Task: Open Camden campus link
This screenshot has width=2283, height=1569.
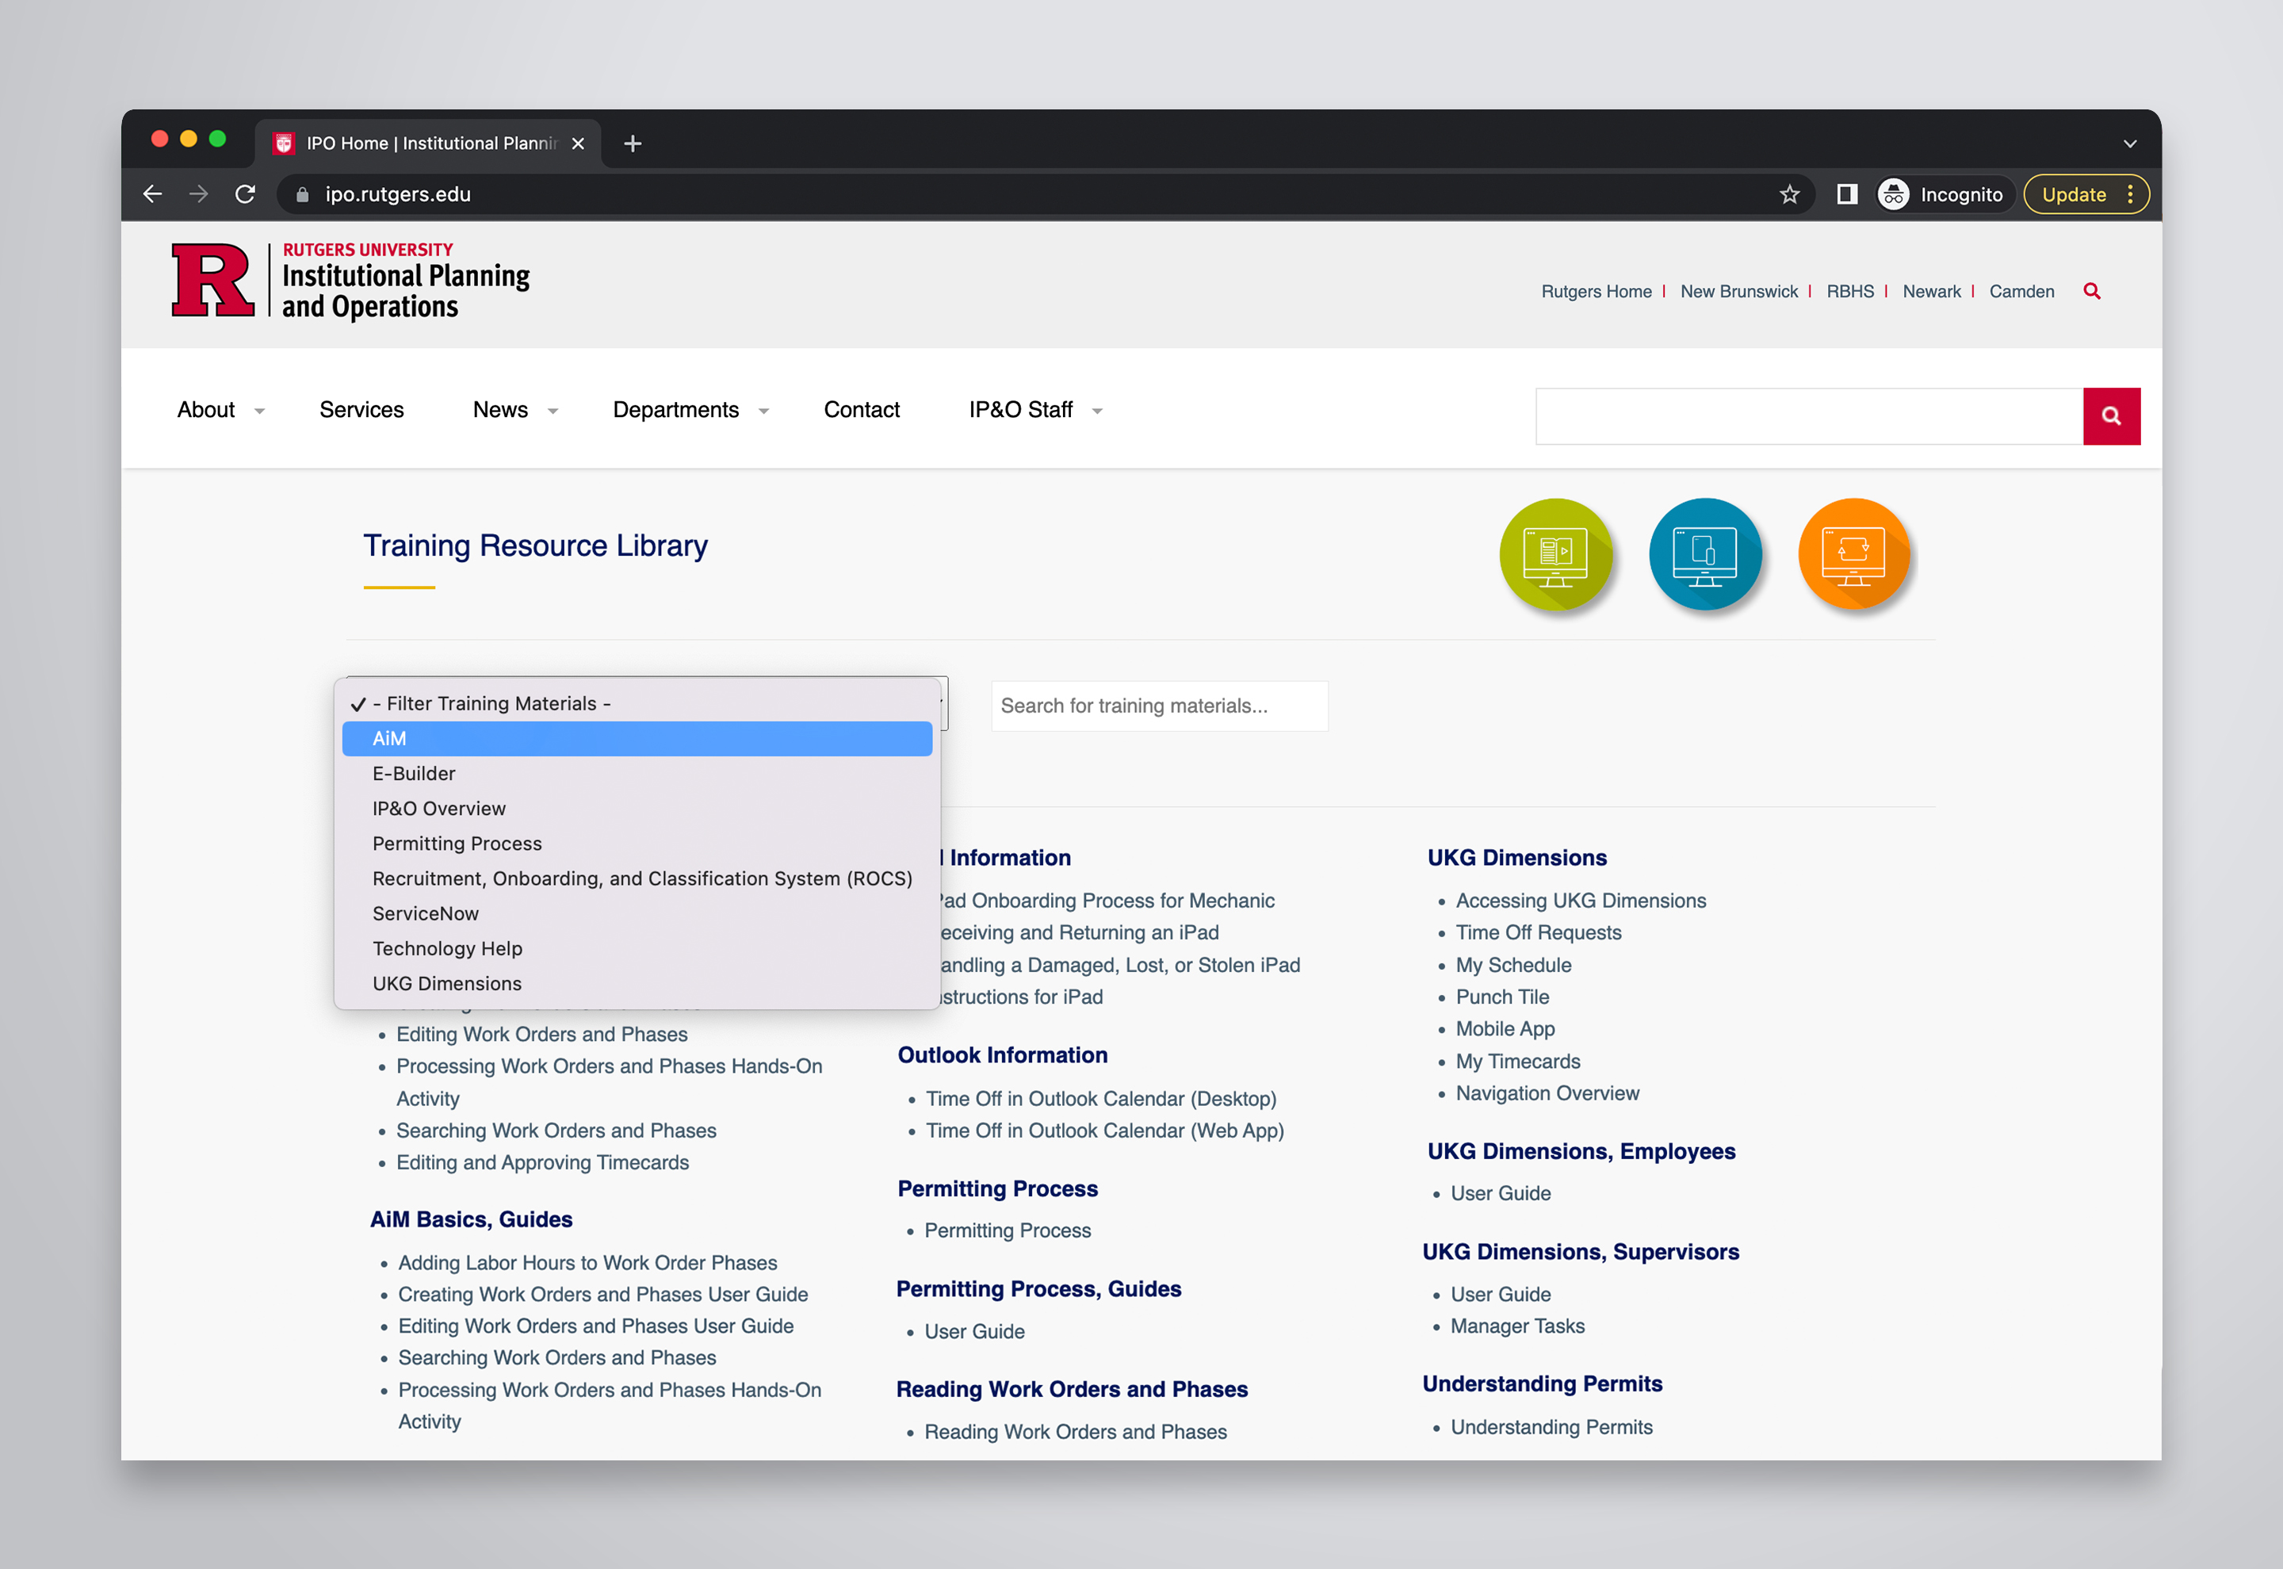Action: pyautogui.click(x=2021, y=292)
